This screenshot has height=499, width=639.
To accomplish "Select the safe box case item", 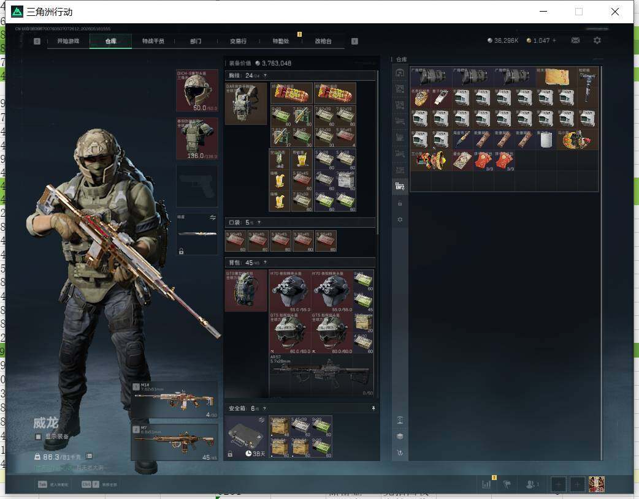I will pos(246,437).
